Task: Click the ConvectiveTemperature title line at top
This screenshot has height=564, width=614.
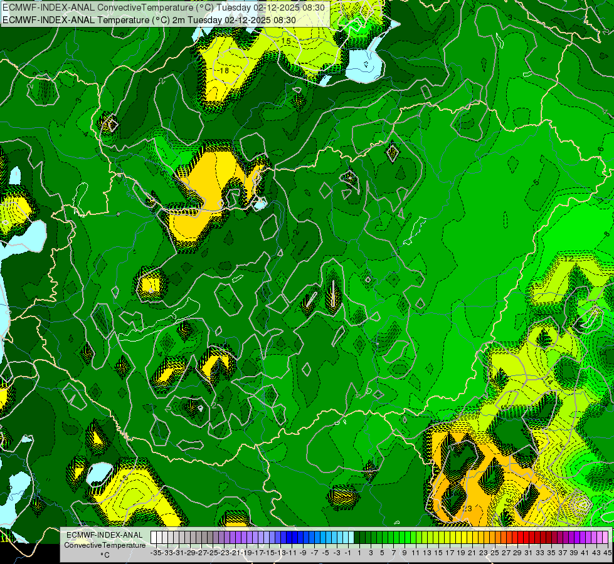Action: click(164, 8)
